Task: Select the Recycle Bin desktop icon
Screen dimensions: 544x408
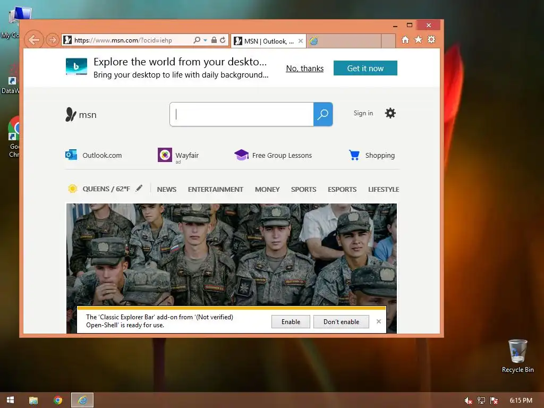Action: [x=517, y=356]
